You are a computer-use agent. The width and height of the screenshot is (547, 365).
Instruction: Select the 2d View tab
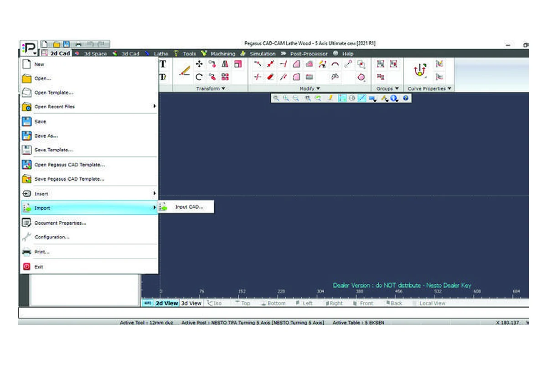click(x=166, y=303)
